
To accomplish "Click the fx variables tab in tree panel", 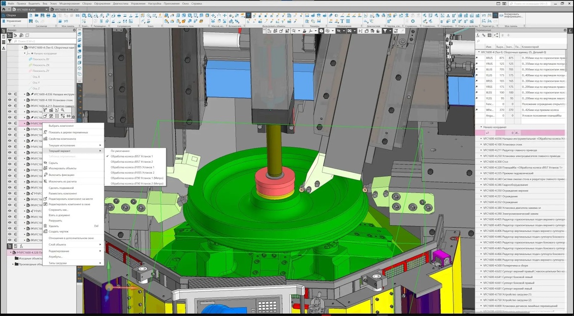I will pos(21,246).
